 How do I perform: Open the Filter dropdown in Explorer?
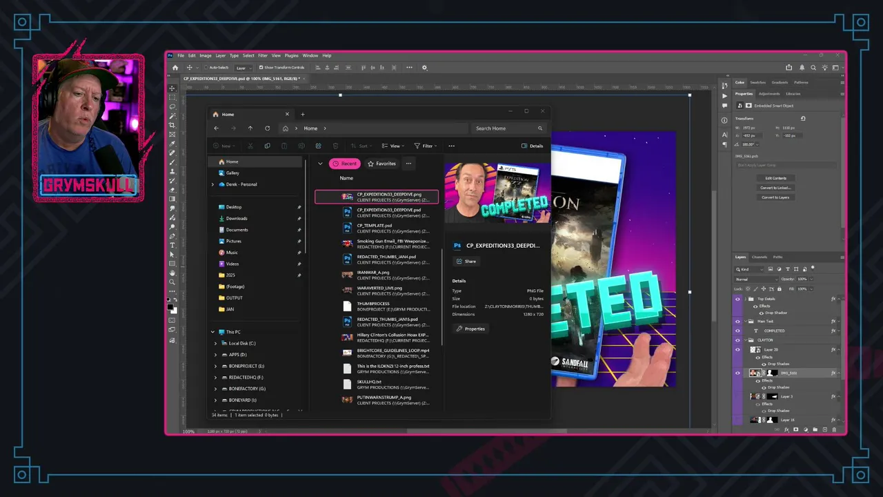[x=426, y=146]
